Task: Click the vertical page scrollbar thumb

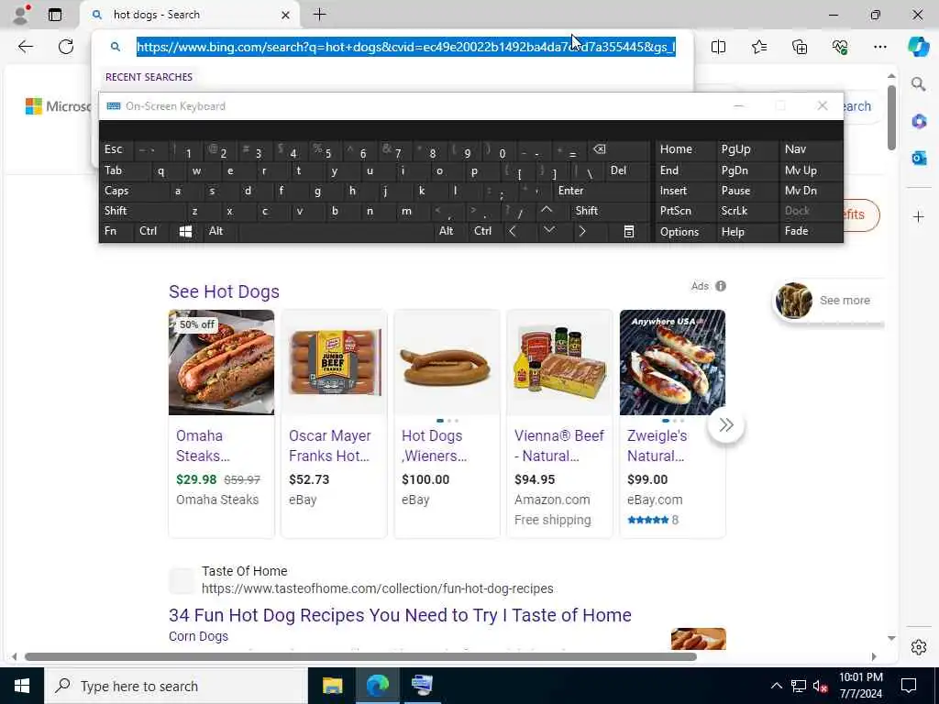Action: pos(891,118)
